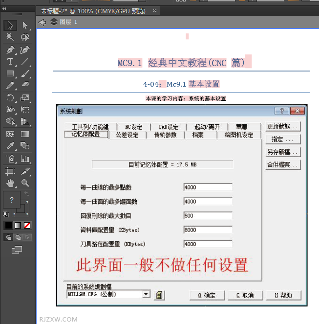Select the Selection tool (black arrow)
This screenshot has height=324, width=319.
[10, 25]
